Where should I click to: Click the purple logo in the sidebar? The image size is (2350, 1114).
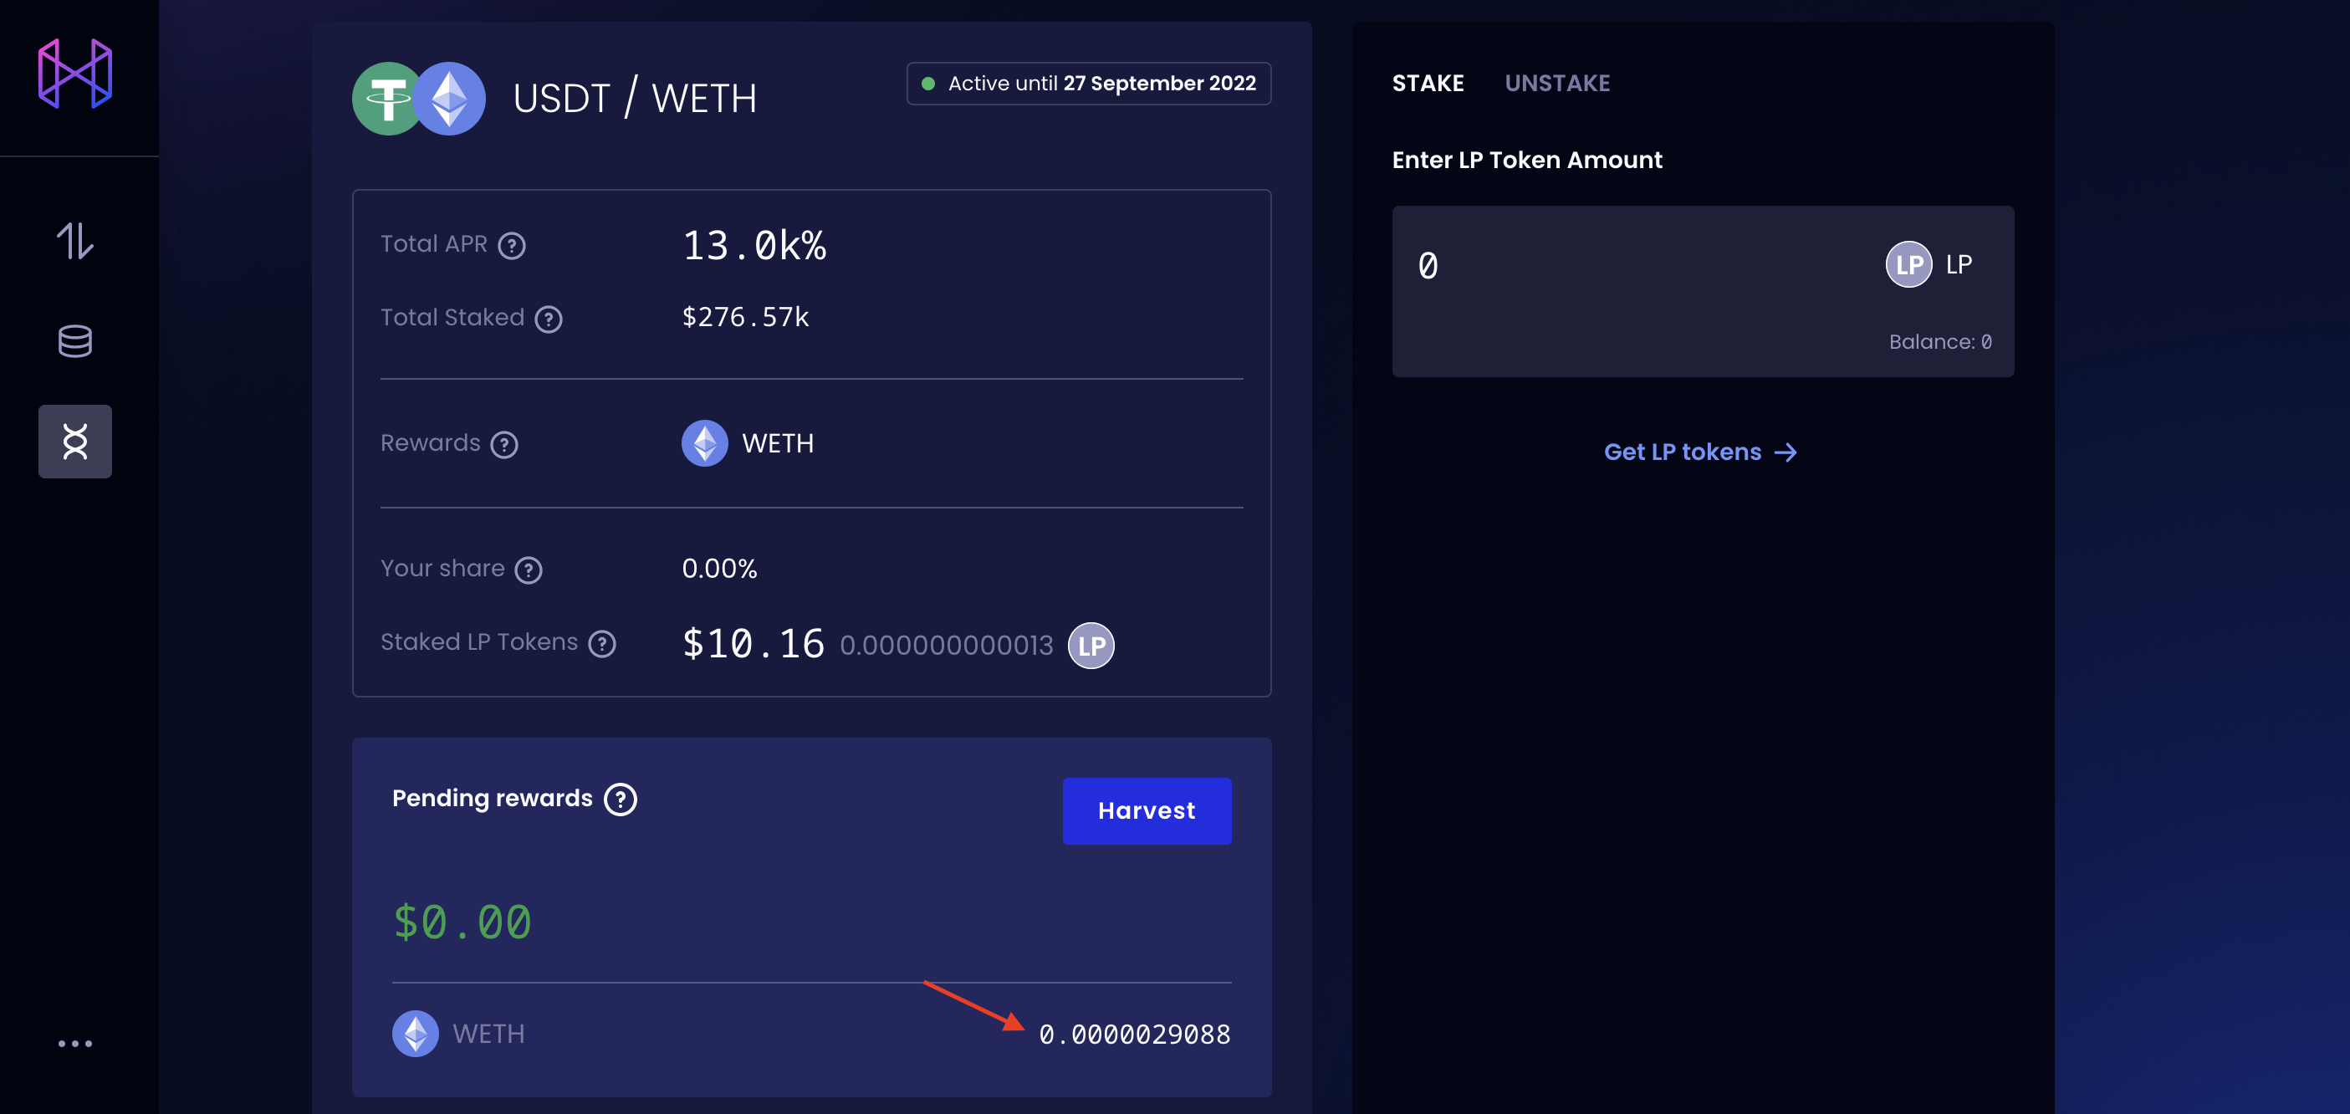point(74,74)
